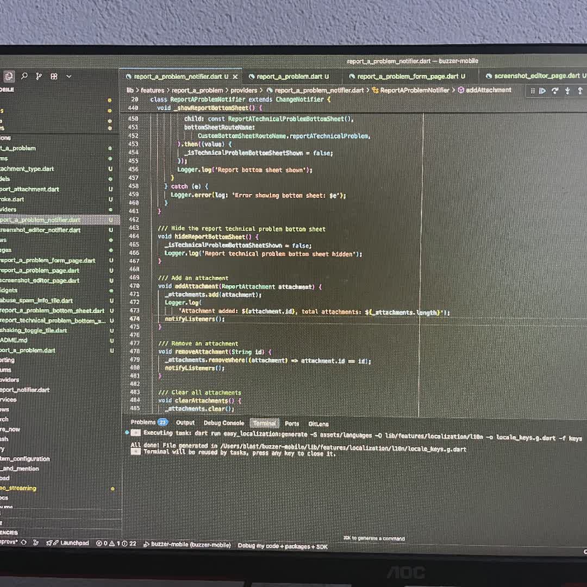
Task: Click the Step Over debug icon
Action: click(x=555, y=91)
